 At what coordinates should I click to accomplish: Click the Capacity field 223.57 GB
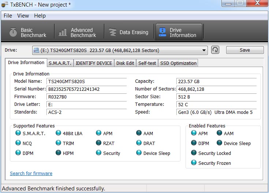(217, 81)
